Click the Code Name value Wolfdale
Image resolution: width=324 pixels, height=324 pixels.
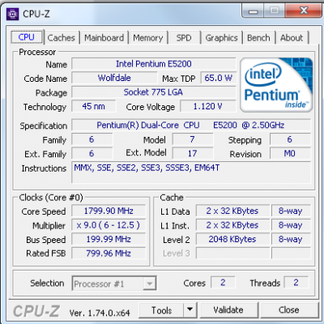pos(114,78)
